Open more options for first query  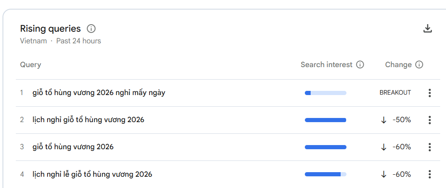[429, 93]
